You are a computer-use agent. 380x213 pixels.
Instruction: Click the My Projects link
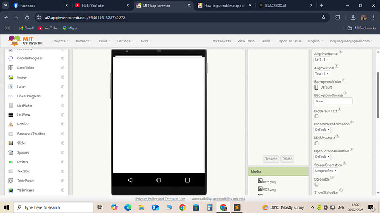point(221,41)
